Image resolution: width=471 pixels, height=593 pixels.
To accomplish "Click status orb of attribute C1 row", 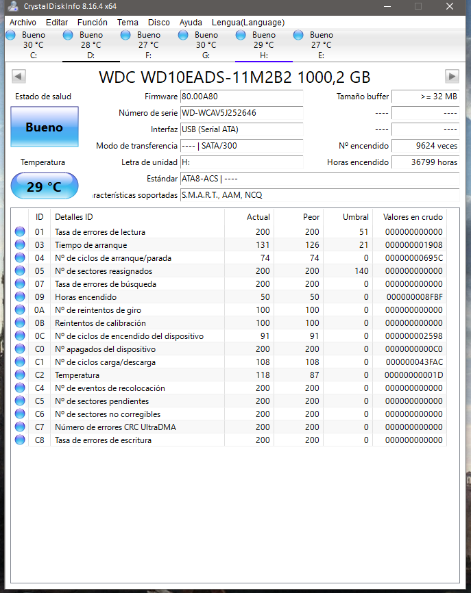I will tap(20, 362).
